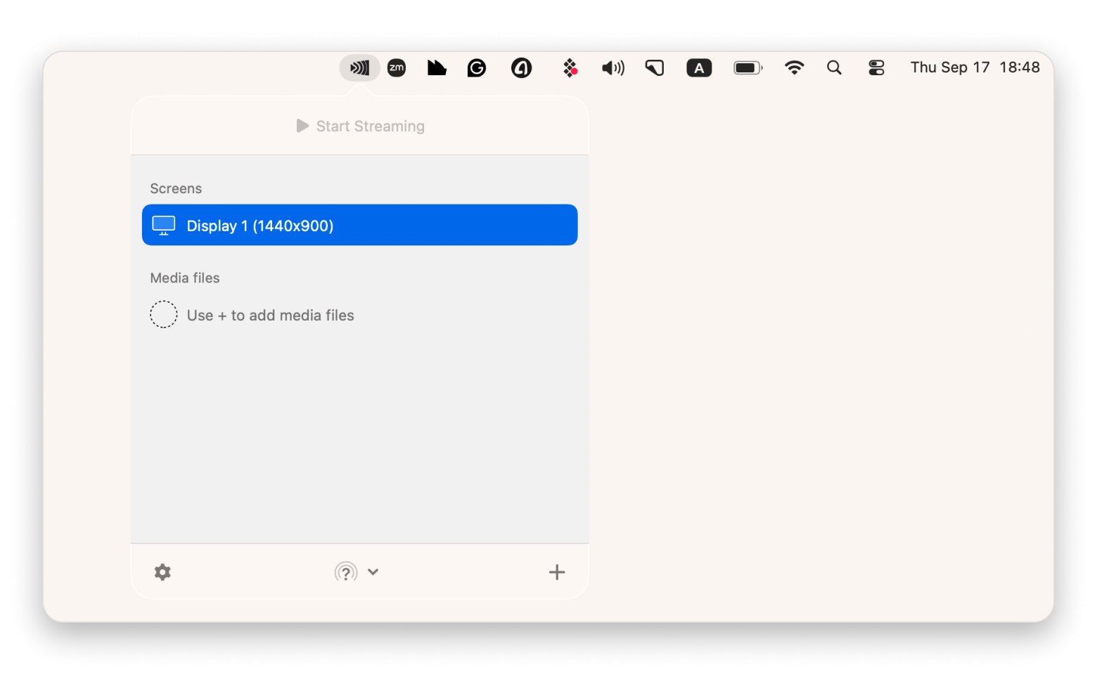This screenshot has height=679, width=1097.
Task: Expand the streaming device chevron dropdown
Action: (x=373, y=572)
